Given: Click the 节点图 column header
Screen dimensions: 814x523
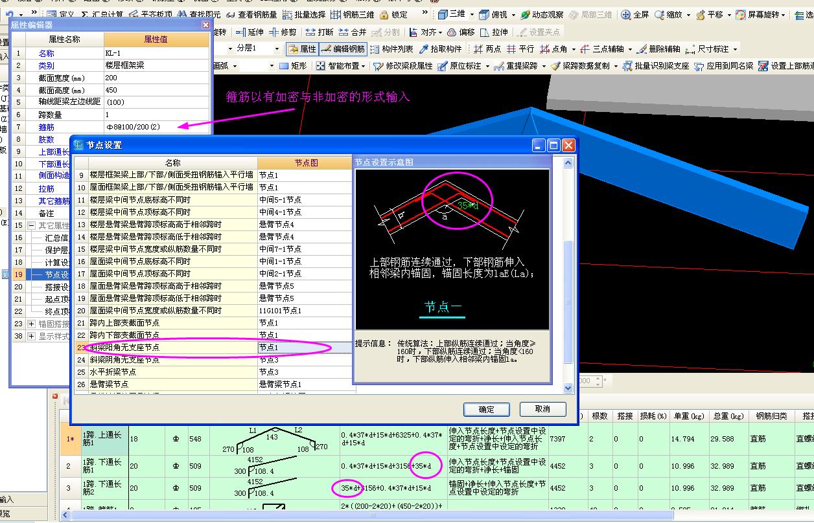Looking at the screenshot, I should tap(306, 163).
